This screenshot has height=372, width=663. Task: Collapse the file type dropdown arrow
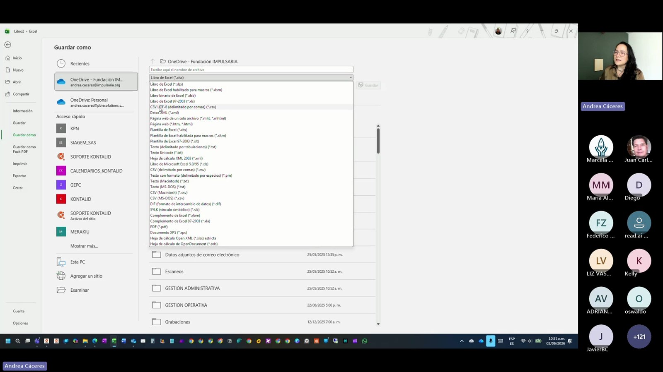[351, 77]
